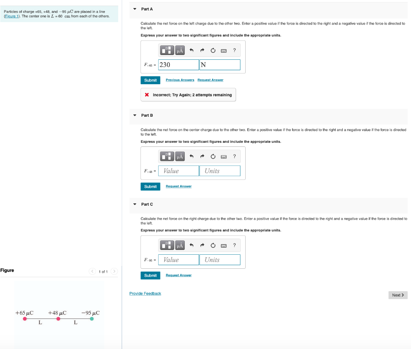Select the Units field in Part C

pos(220,260)
